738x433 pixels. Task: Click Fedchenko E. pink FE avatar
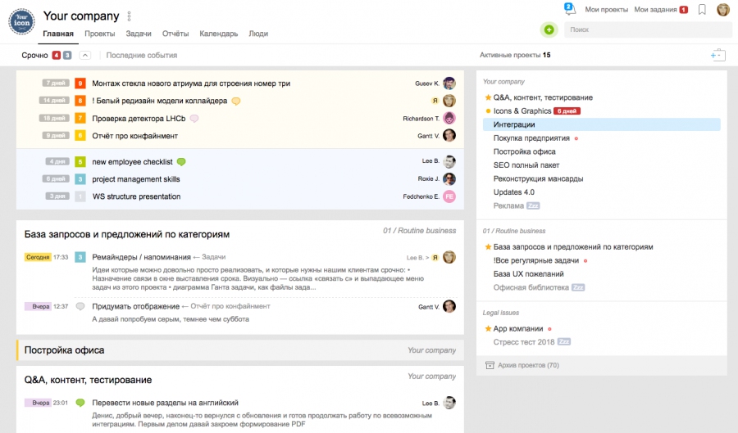(x=449, y=196)
